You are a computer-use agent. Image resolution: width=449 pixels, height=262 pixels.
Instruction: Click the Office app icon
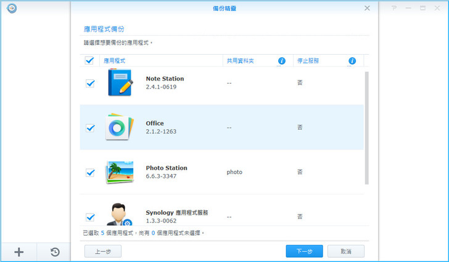coord(117,127)
